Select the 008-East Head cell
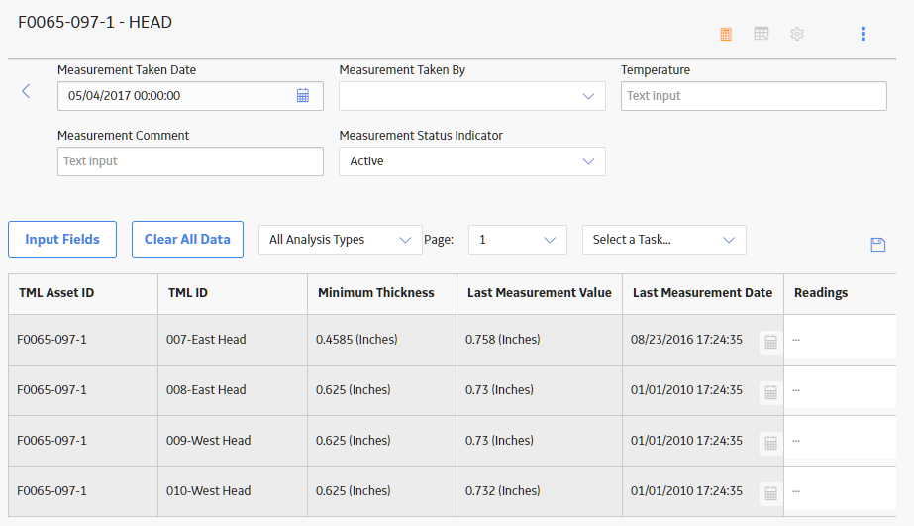Viewport: 914px width, 526px height. coord(233,390)
